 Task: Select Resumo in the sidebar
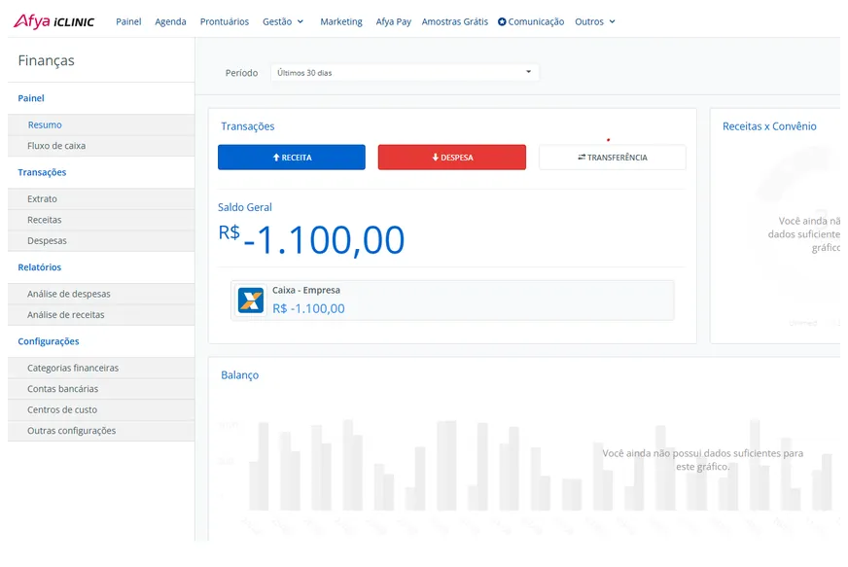coord(101,125)
